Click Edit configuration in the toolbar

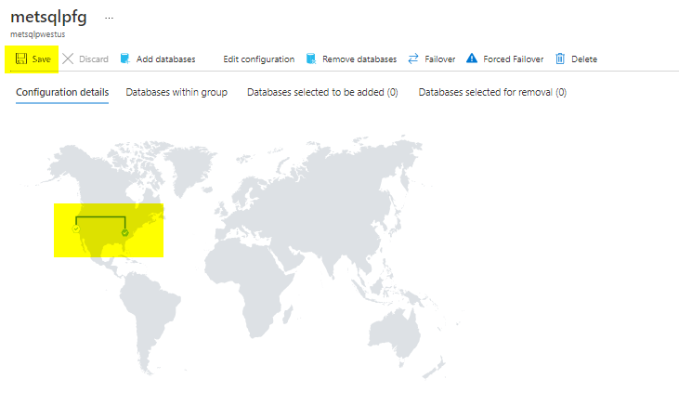[x=258, y=59]
